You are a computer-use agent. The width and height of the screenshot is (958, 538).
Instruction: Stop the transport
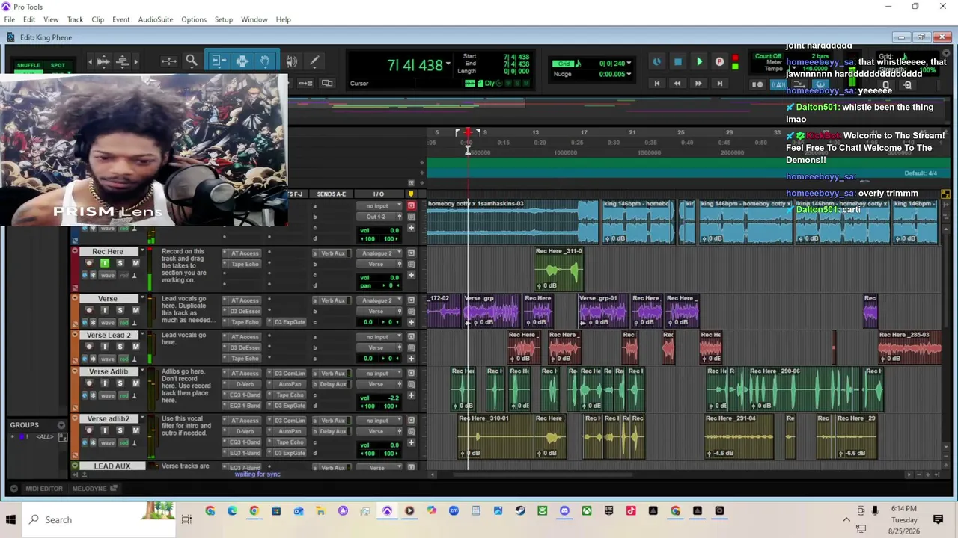(x=678, y=62)
